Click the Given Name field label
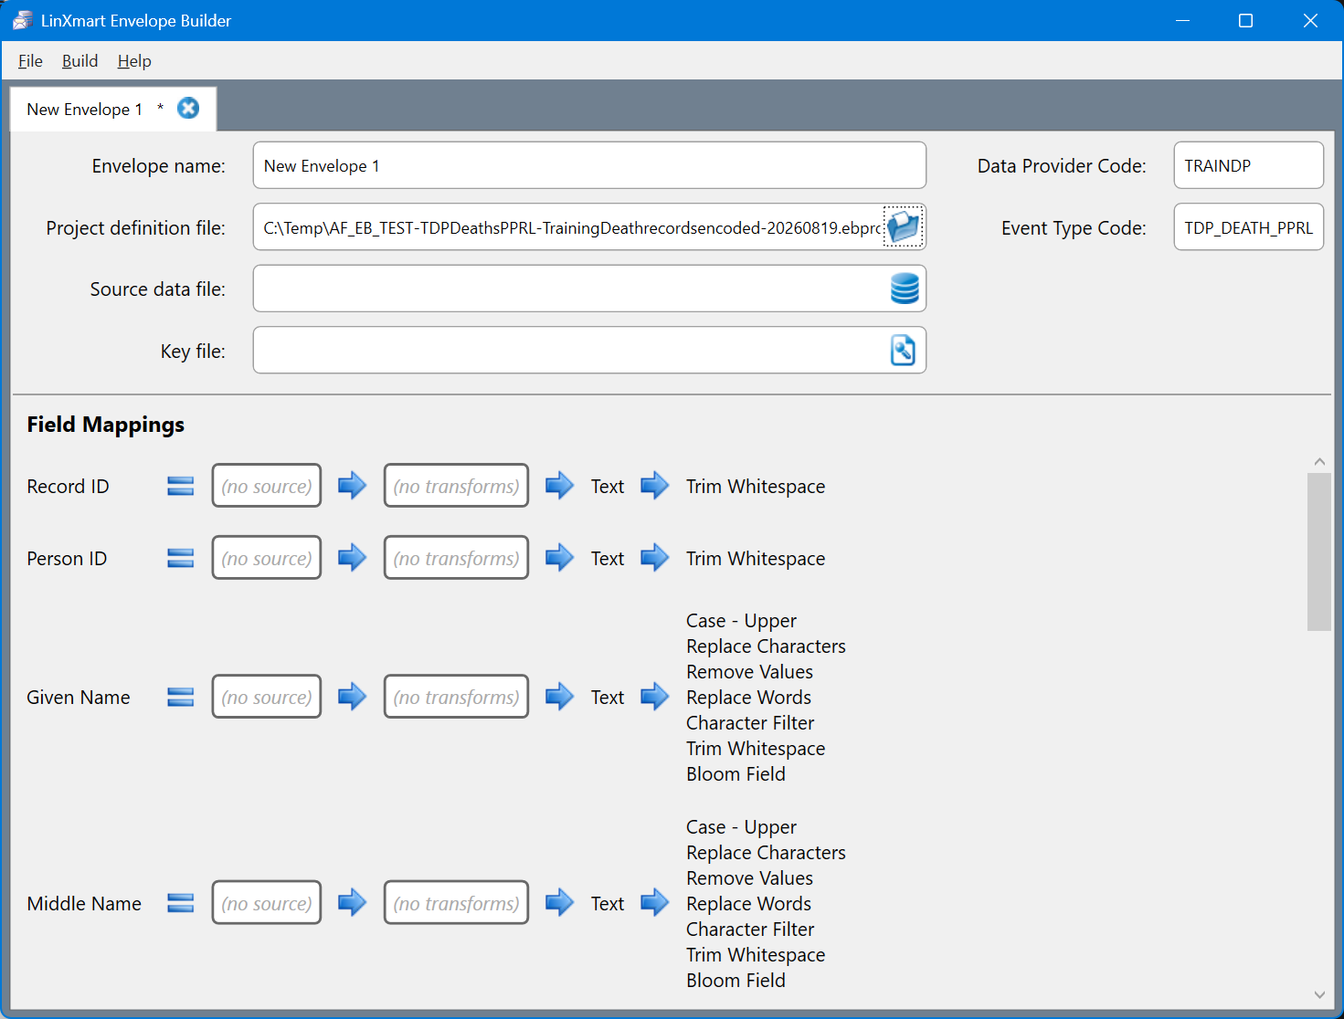 (79, 698)
